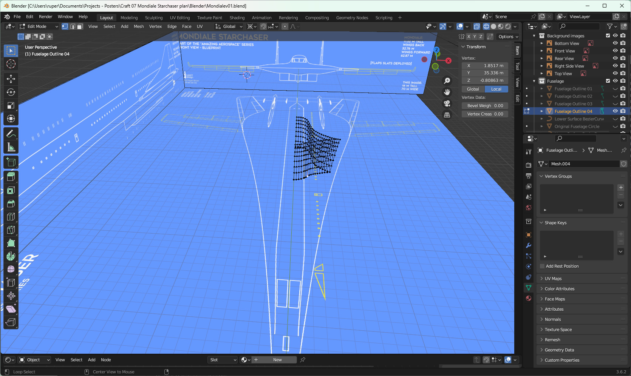Set vertex transform space to Global
Viewport: 631px width, 376px height.
473,89
